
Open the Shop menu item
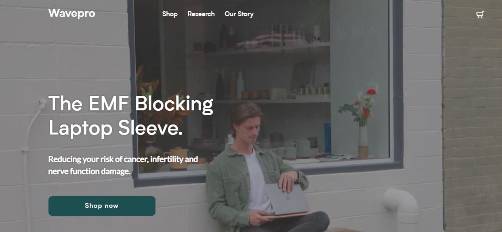coord(170,14)
